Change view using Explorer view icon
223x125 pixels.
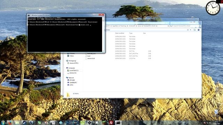(188, 30)
